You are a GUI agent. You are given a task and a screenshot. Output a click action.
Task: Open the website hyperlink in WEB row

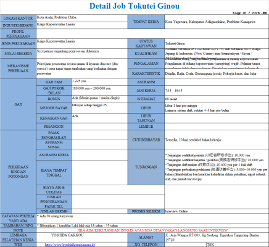point(70,245)
